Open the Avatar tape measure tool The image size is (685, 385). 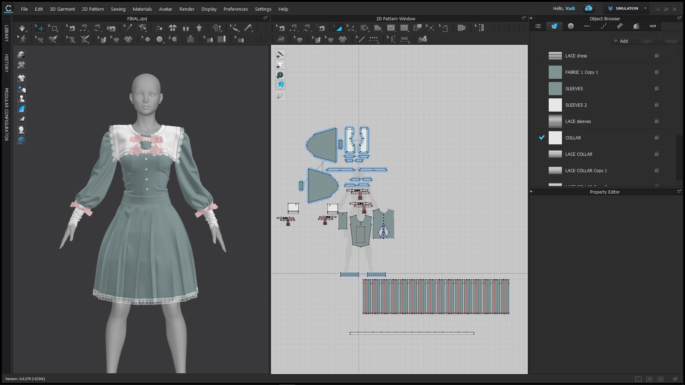(248, 28)
